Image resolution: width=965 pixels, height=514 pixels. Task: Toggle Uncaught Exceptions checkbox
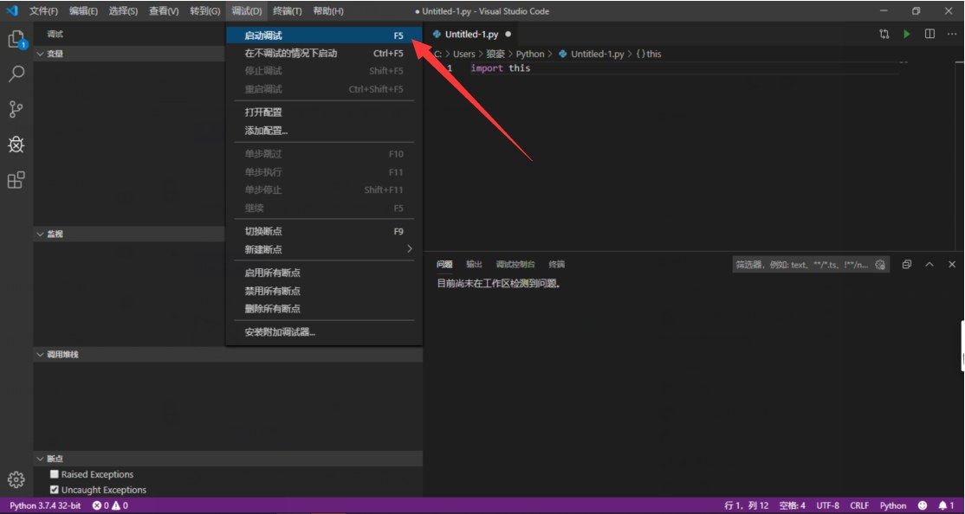click(x=55, y=490)
